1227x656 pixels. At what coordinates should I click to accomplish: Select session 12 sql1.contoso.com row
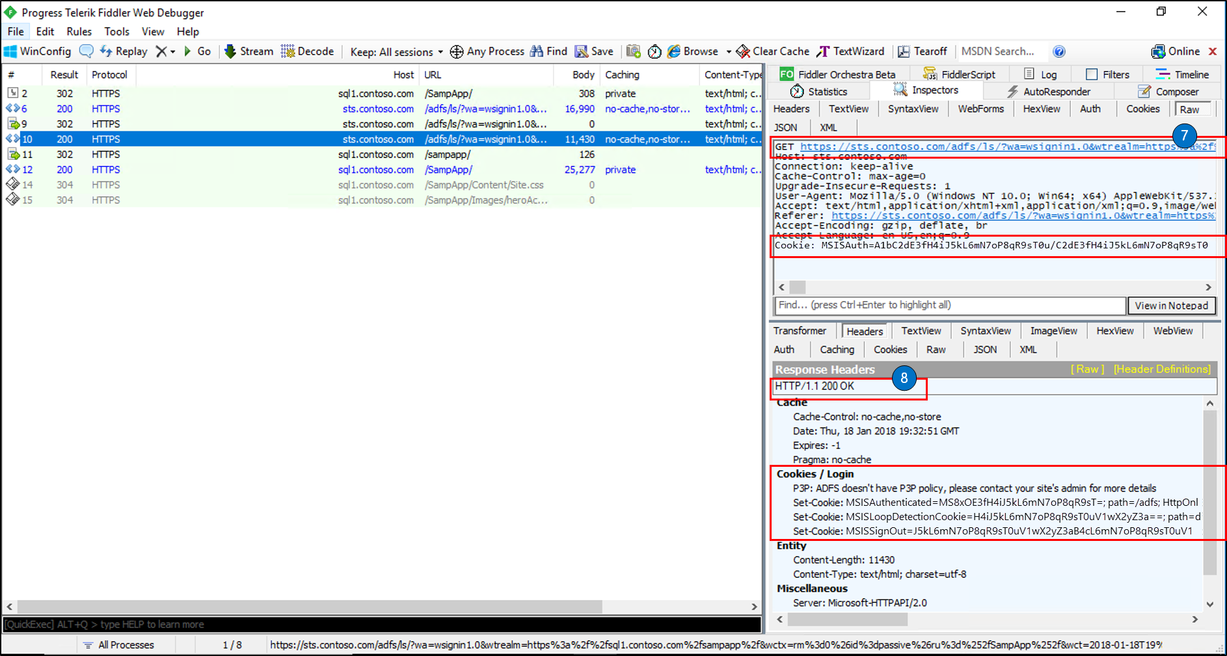382,170
